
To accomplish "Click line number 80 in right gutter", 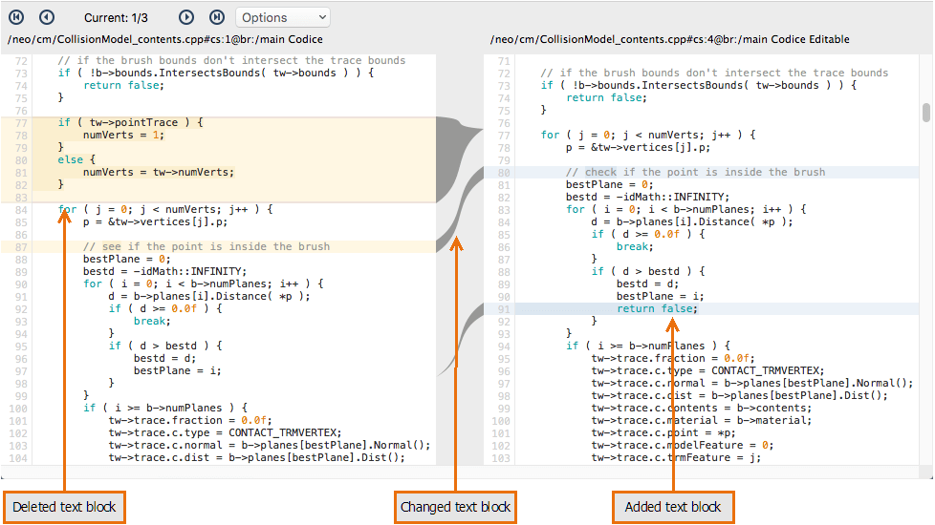I will click(504, 173).
